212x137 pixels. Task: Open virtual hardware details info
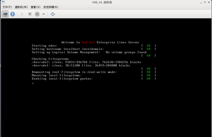click(x=13, y=14)
